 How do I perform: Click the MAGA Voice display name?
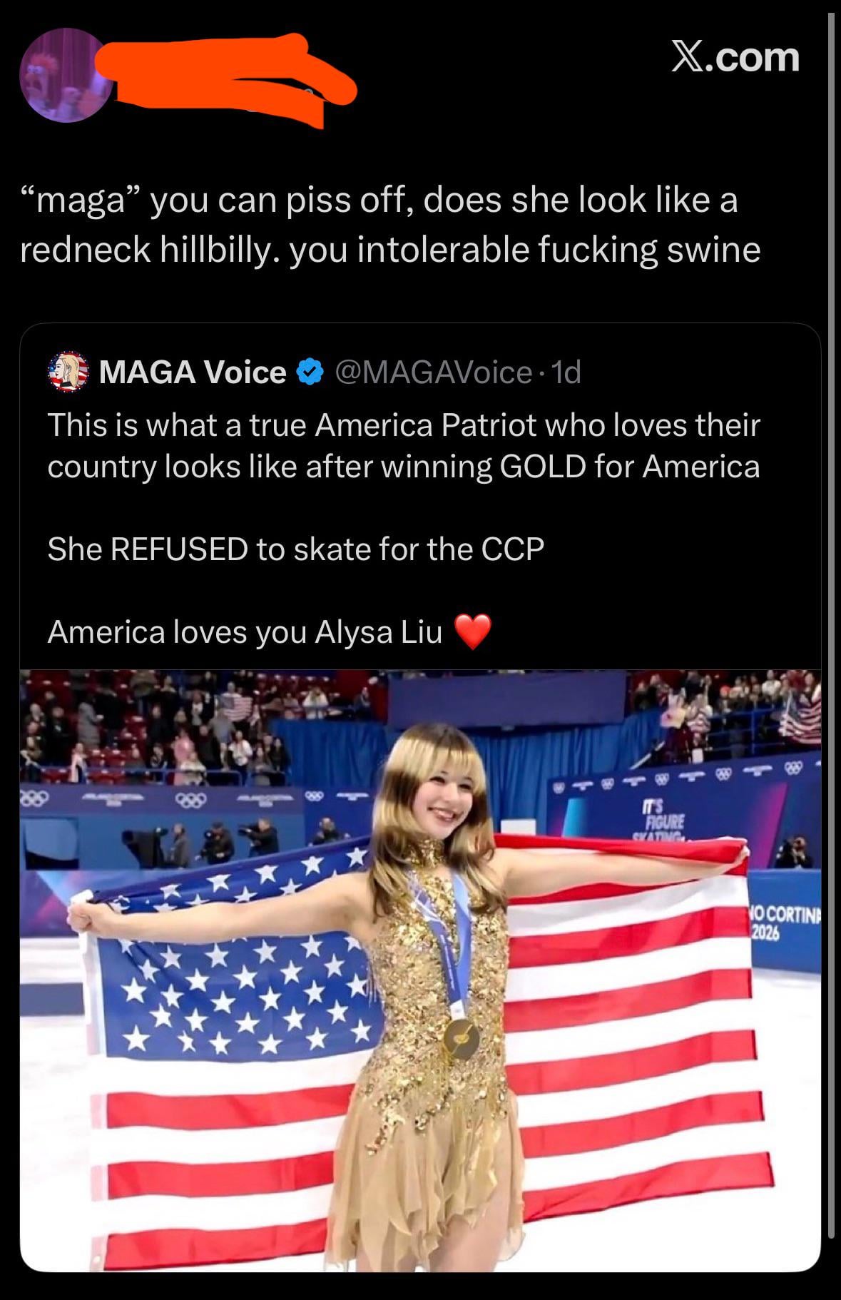click(x=193, y=372)
